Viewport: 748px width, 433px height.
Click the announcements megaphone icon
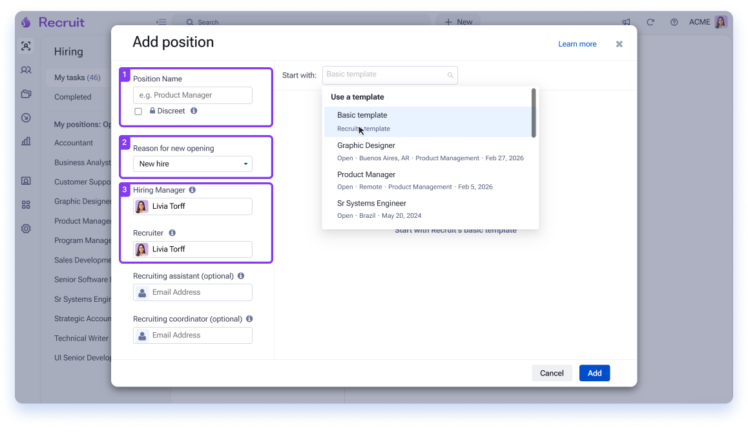[626, 22]
